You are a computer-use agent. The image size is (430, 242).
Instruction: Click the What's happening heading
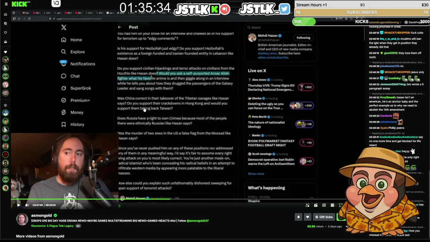(x=266, y=188)
